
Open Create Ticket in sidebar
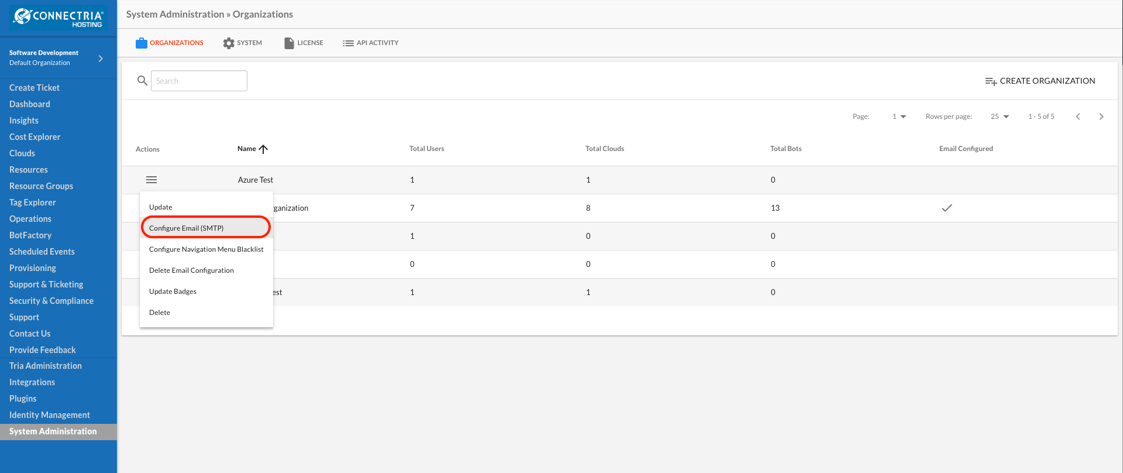click(35, 88)
